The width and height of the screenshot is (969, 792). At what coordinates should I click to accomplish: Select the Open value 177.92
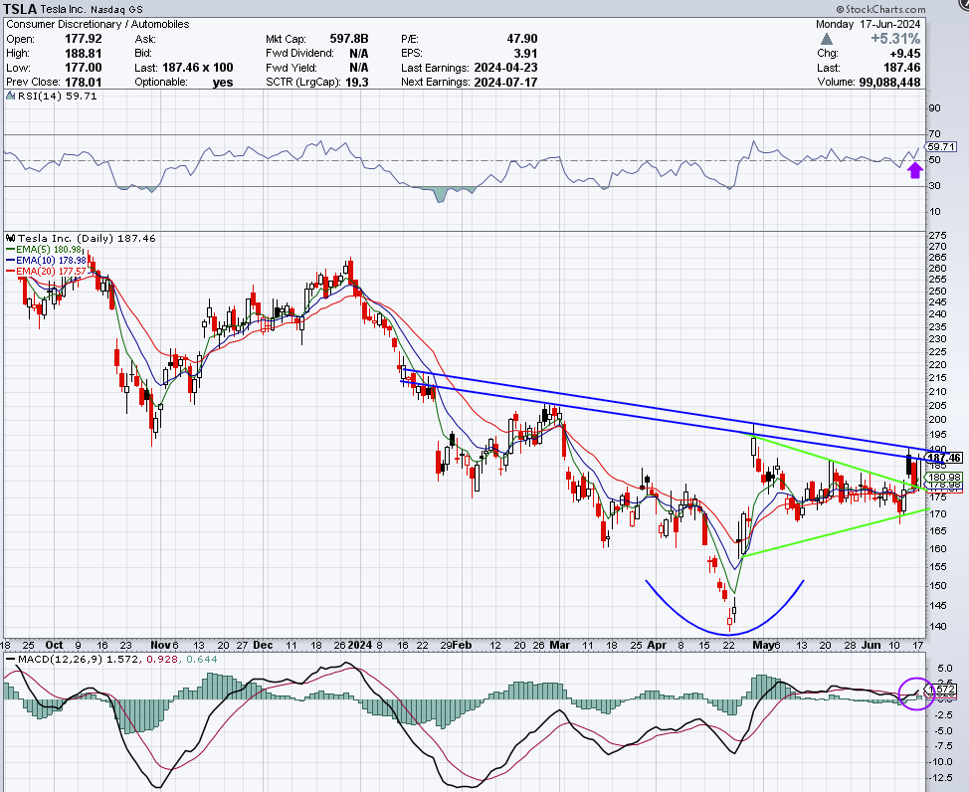(x=84, y=39)
